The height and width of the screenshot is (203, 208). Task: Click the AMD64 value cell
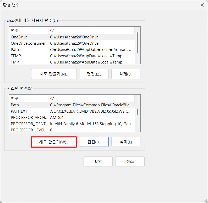pyautogui.click(x=57, y=117)
